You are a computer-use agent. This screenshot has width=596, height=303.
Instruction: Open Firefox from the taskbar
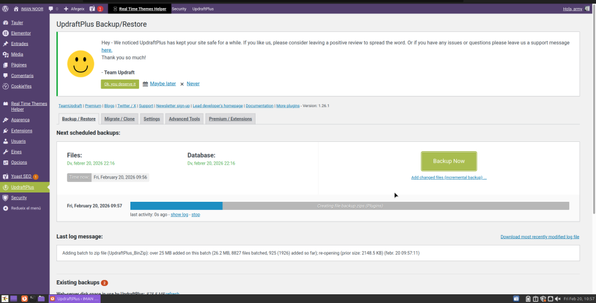point(24,298)
